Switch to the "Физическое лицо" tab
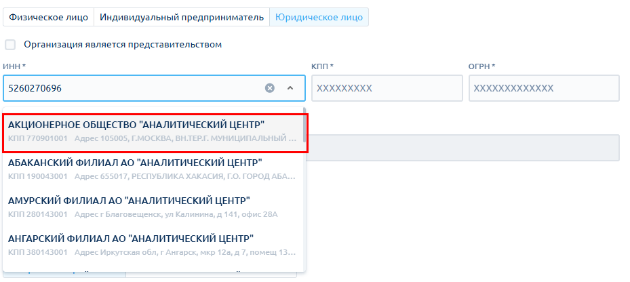 click(48, 17)
